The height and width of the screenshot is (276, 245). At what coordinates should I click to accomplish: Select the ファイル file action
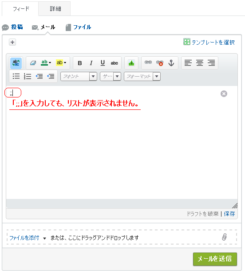pyautogui.click(x=82, y=27)
